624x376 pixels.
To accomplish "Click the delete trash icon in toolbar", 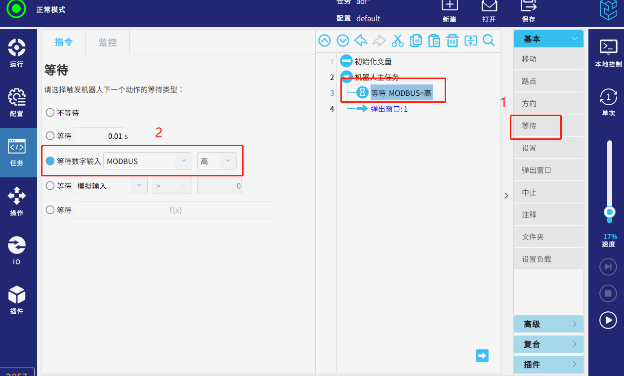I will (x=453, y=41).
